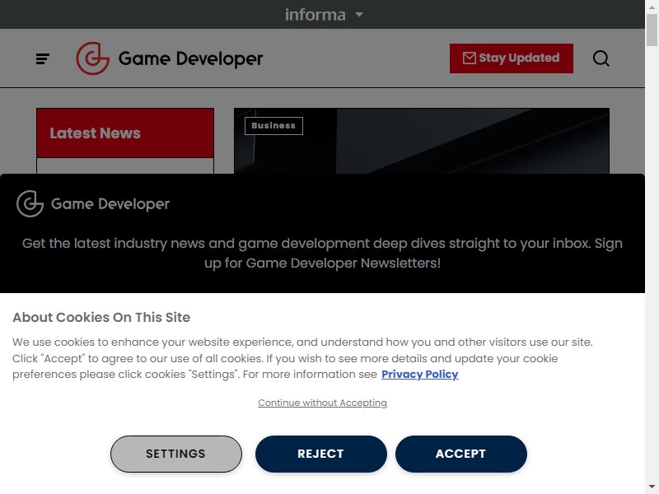Accept all cookies

click(461, 454)
